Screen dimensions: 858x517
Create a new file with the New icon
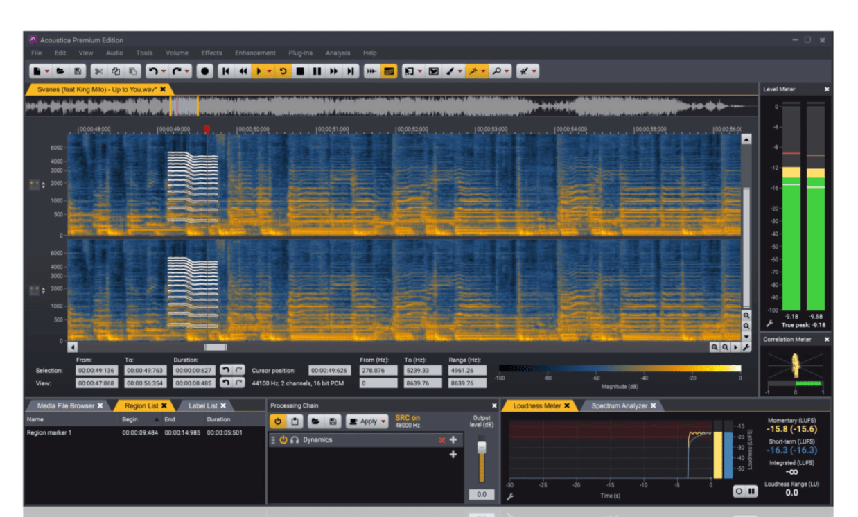(37, 71)
